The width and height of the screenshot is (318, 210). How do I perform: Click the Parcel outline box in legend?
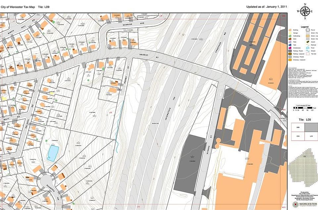(x=308, y=30)
